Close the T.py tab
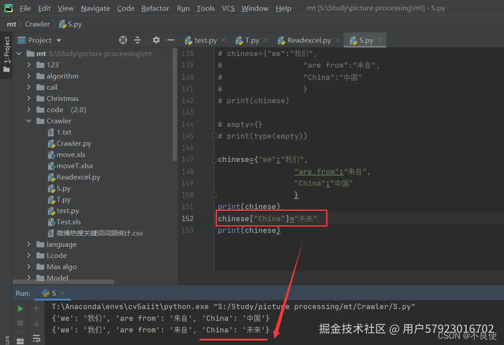The width and height of the screenshot is (504, 345). click(265, 40)
